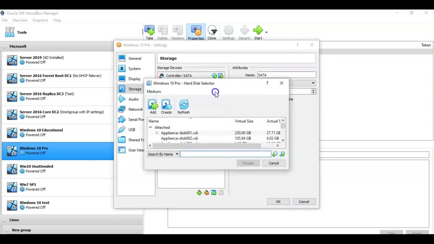Open File menu
The width and height of the screenshot is (434, 244).
pyautogui.click(x=5, y=20)
